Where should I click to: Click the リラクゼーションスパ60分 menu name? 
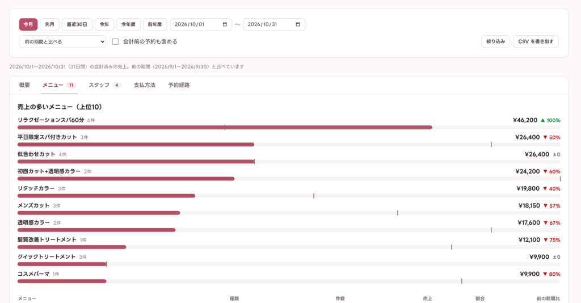coord(50,120)
